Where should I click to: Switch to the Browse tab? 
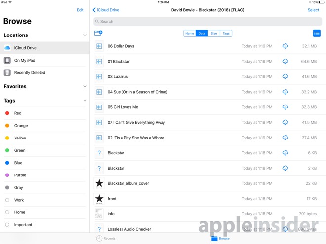[x=220, y=238]
